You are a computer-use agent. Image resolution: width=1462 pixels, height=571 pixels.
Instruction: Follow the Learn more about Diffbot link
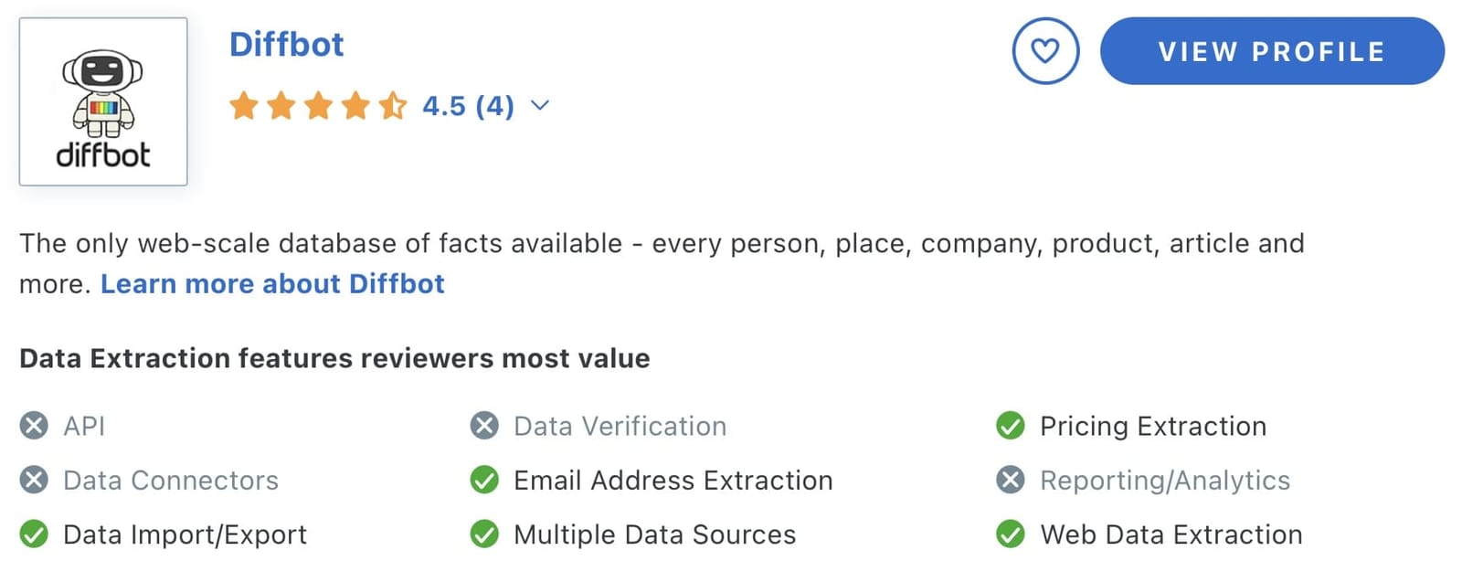pos(272,284)
